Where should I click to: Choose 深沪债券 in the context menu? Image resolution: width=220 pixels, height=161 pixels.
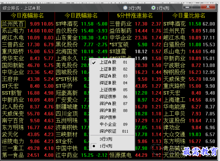112,117
